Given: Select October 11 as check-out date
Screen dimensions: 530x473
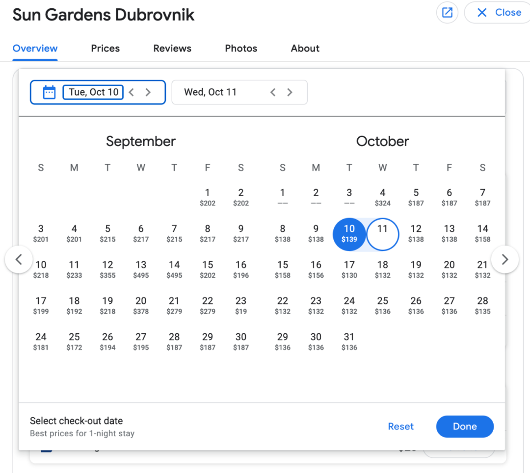Looking at the screenshot, I should tap(382, 234).
